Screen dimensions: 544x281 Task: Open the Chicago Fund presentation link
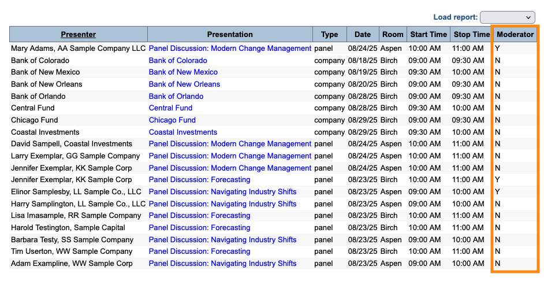click(x=172, y=120)
